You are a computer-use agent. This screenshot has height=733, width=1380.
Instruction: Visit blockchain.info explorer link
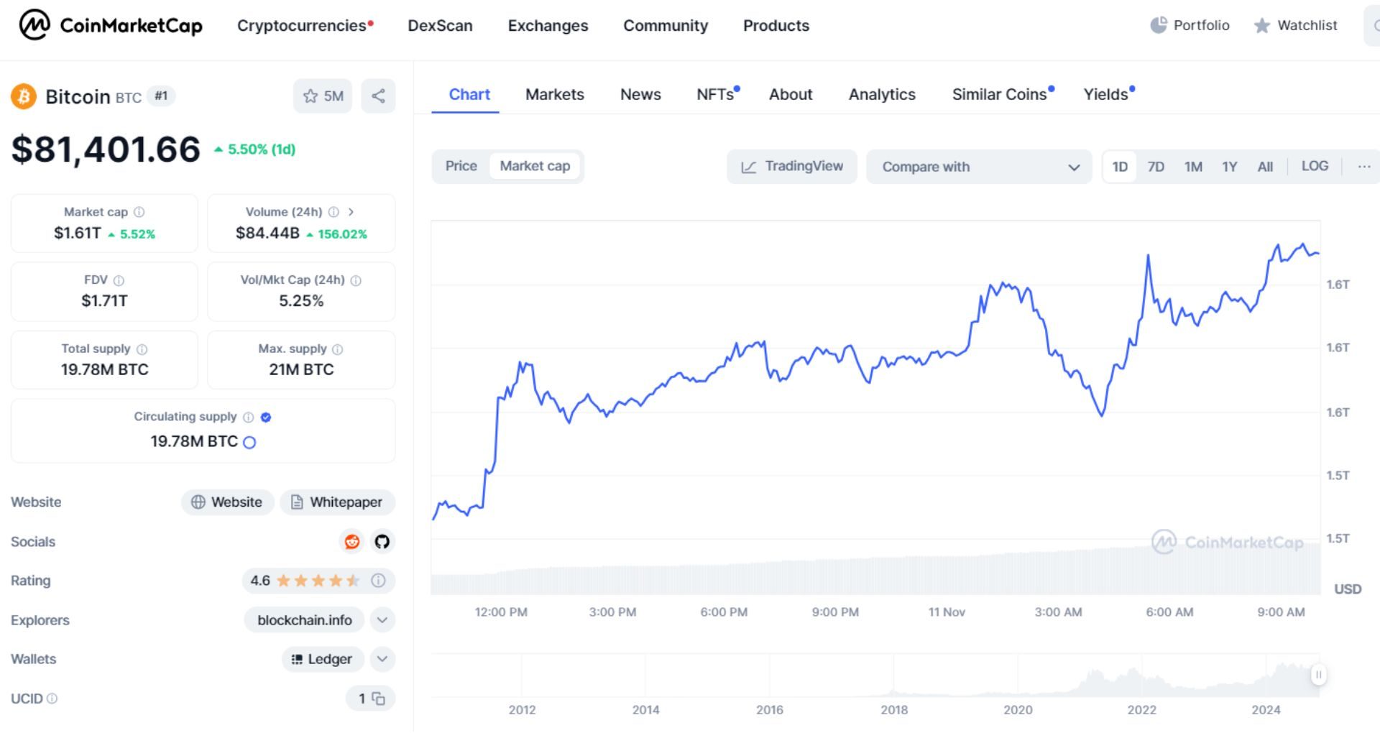[303, 619]
